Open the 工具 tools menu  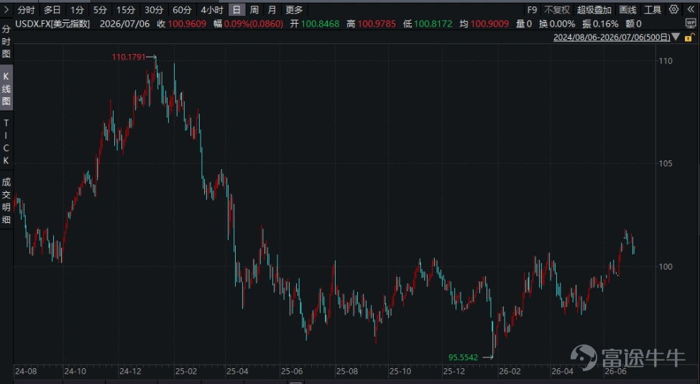[653, 10]
